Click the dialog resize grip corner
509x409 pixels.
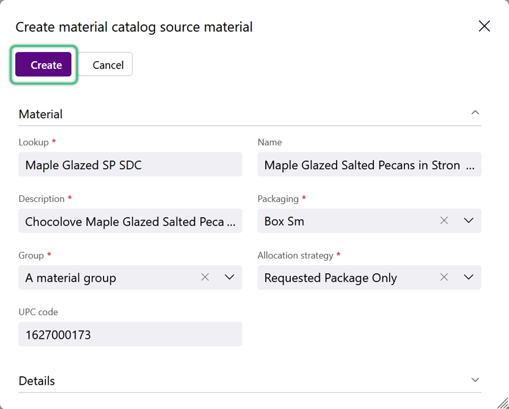click(503, 403)
